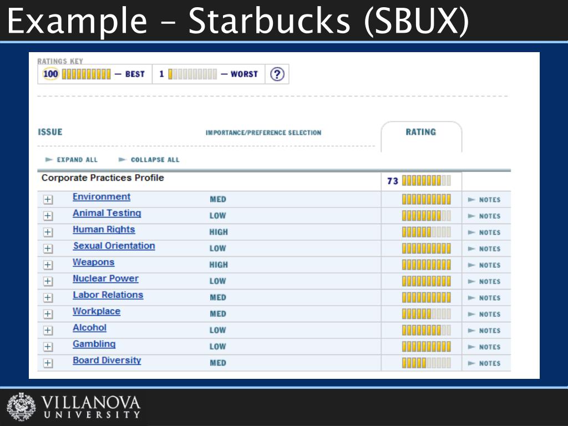View Notes for Nuclear Power
The height and width of the screenshot is (426, 568).
484,281
